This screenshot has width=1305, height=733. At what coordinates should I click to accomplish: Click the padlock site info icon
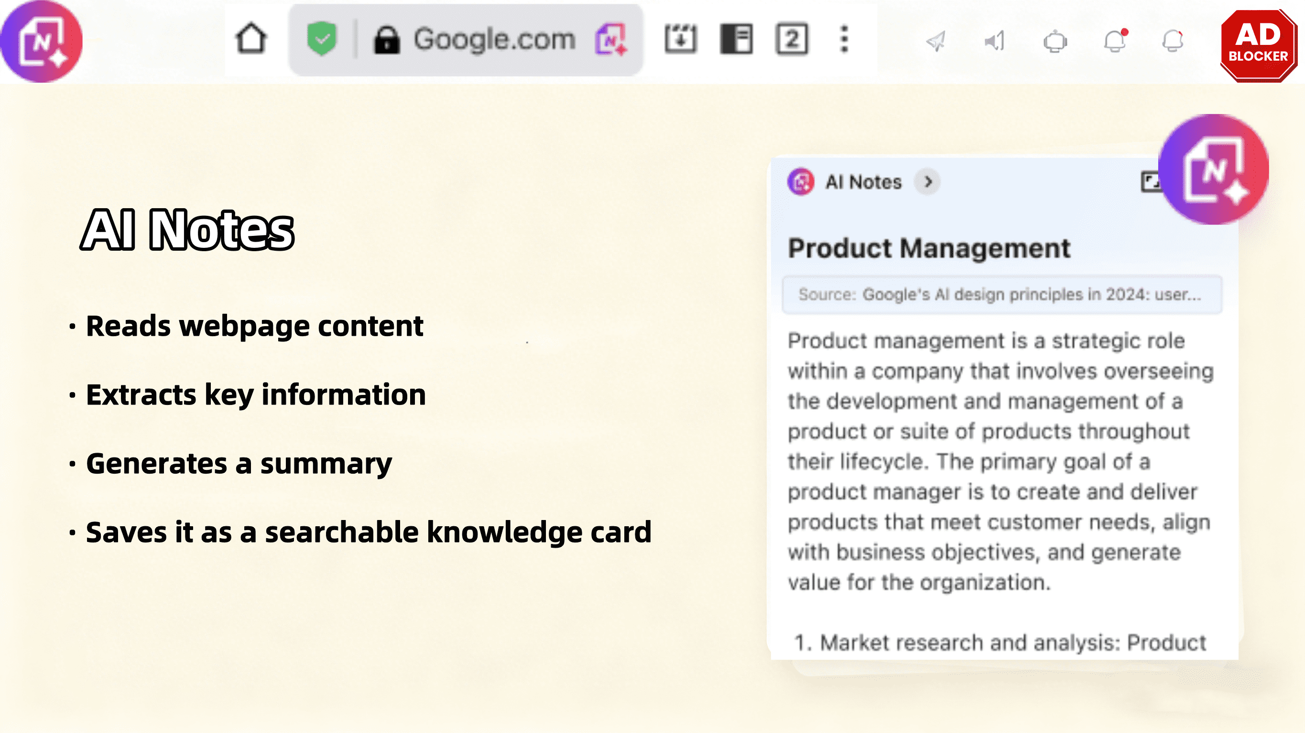click(x=387, y=40)
